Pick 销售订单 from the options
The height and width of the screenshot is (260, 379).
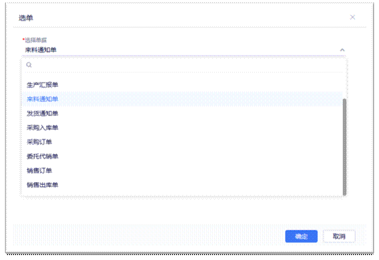39,171
